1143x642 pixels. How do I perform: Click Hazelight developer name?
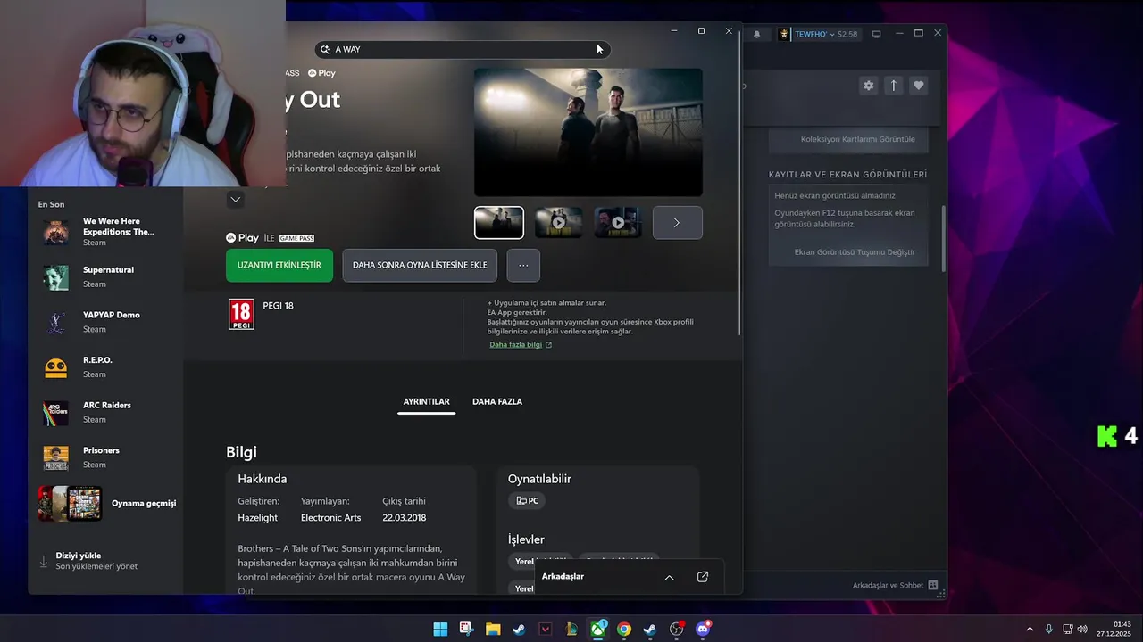tap(257, 518)
